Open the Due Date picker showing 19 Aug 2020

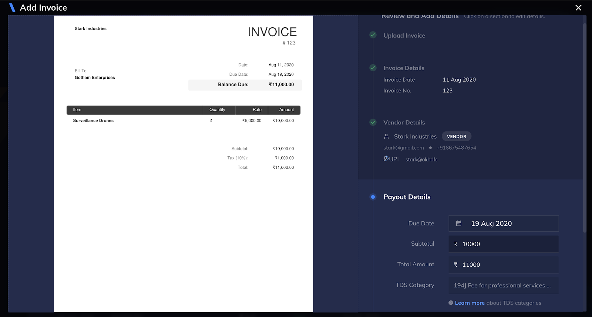pos(504,224)
